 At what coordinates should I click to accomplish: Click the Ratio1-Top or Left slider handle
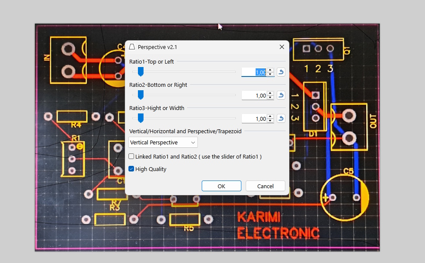tap(140, 72)
